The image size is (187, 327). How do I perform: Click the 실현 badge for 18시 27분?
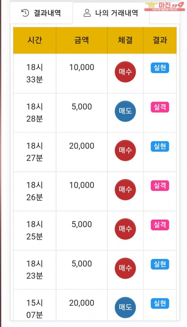160,147
